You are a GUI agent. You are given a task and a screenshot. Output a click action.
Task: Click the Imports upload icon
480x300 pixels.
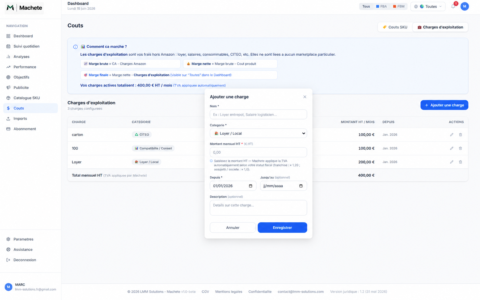click(x=8, y=119)
